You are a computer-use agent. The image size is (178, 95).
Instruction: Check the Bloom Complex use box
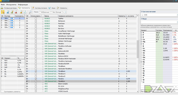[36, 84]
